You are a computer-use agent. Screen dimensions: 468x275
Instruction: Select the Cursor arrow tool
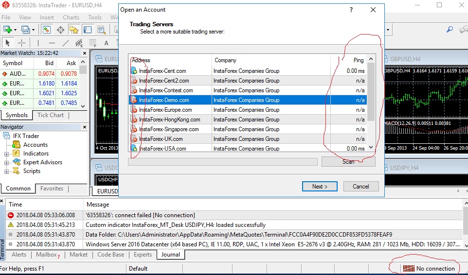(x=7, y=43)
